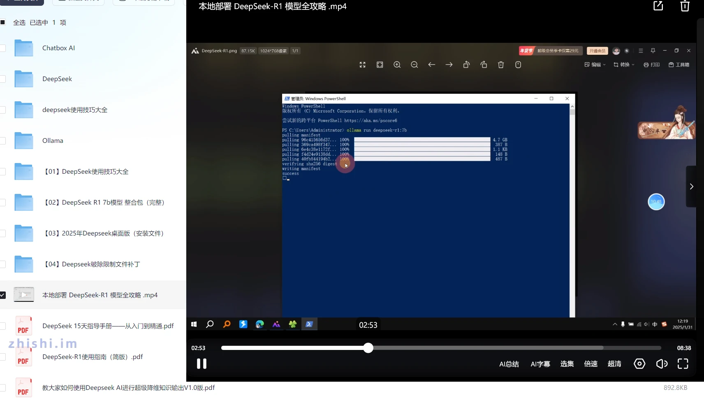Open DeepSeek-R1使用指南（简版）pdf
Screen dimensions: 704x401
tap(93, 357)
